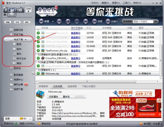The height and width of the screenshot is (127, 164).
Task: Open the 查看(V) menu
Action: click(x=116, y=3)
